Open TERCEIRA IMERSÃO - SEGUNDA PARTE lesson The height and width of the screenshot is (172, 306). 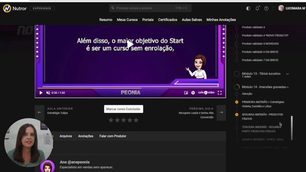(x=262, y=129)
